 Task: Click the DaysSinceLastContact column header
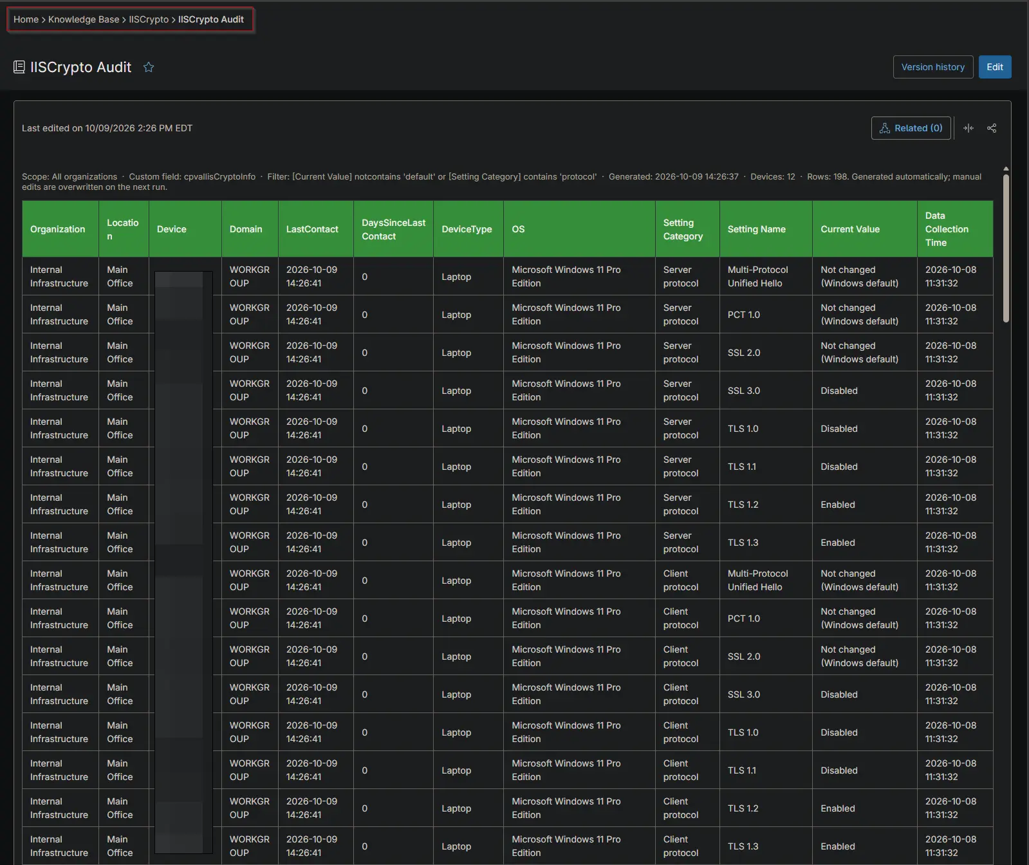point(393,229)
